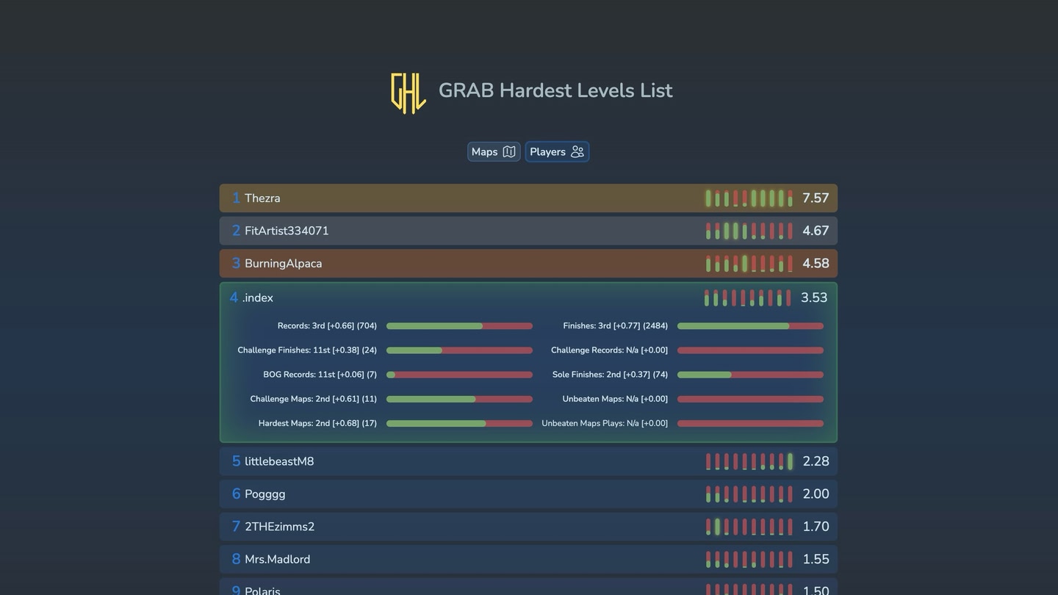Click the 'Hardest Maps: 2nd [+0.68] (17)' label
The image size is (1058, 595).
[317, 423]
